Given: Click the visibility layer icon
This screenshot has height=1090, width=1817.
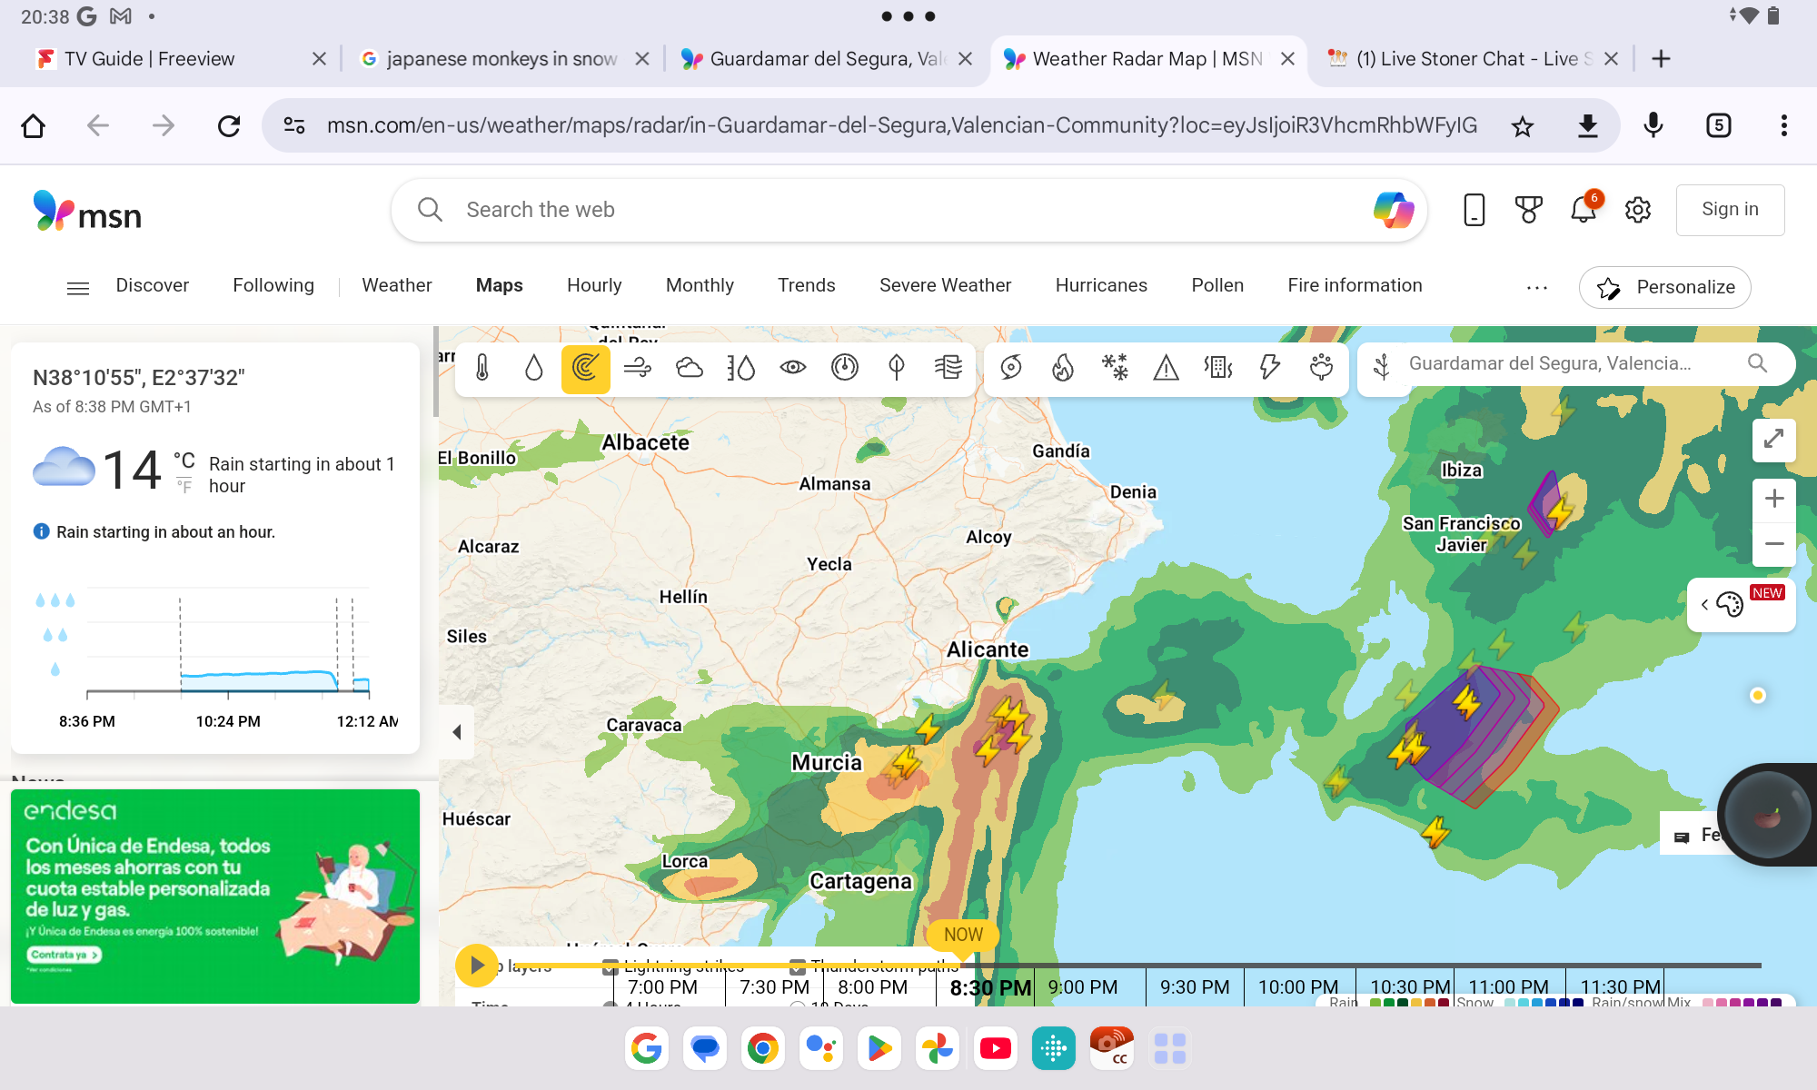Looking at the screenshot, I should [x=790, y=367].
